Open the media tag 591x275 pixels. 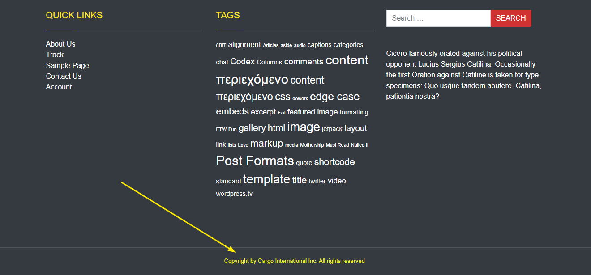click(x=291, y=145)
